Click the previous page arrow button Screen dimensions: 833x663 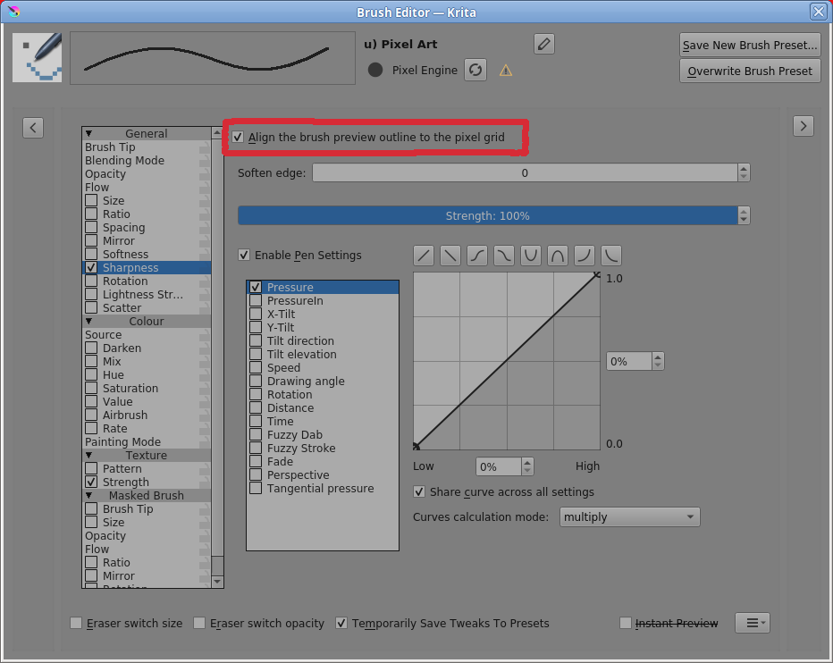point(33,128)
